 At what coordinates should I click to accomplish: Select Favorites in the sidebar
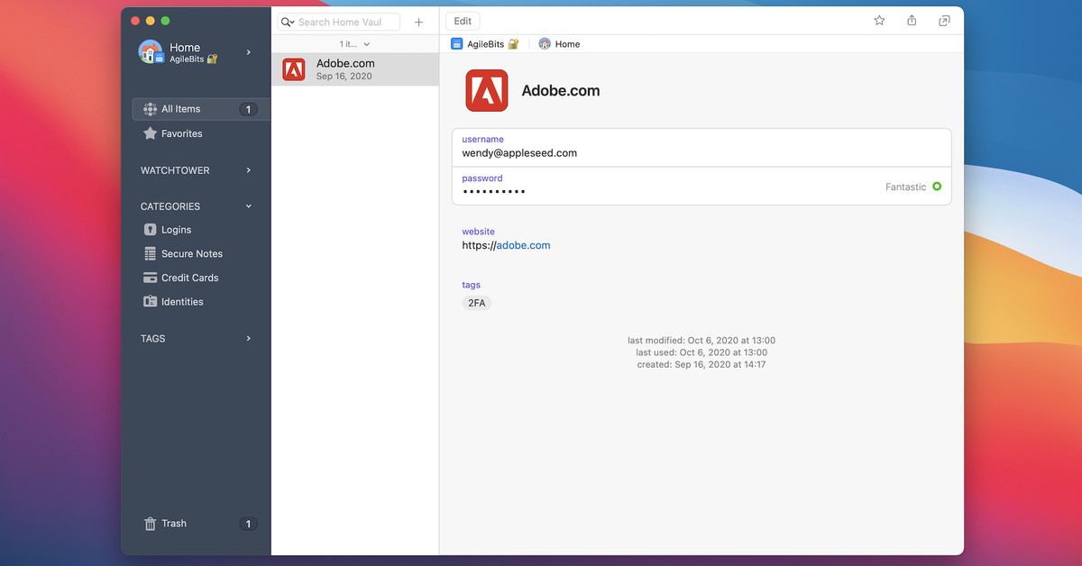181,133
